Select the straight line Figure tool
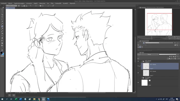 [x=2, y=48]
